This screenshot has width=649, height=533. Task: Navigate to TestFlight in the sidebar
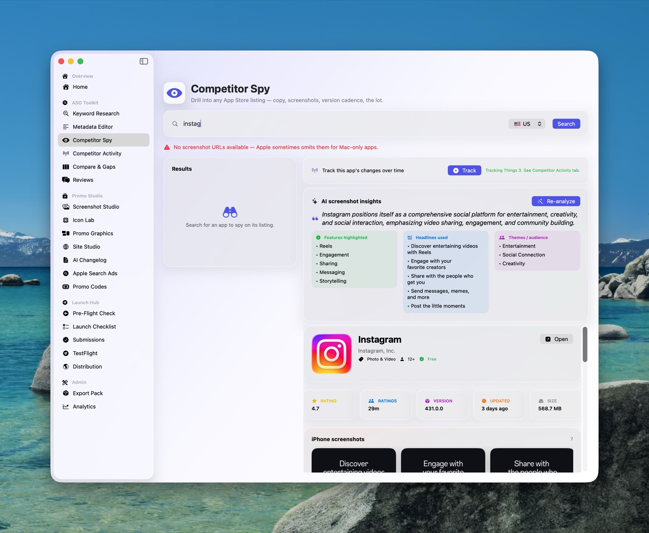103,353
